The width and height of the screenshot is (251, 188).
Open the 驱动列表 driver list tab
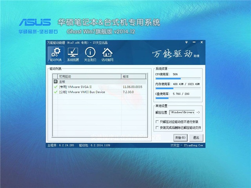tap(56, 55)
